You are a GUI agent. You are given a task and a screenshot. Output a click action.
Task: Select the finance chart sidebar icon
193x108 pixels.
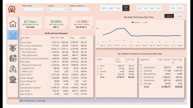pos(13,35)
